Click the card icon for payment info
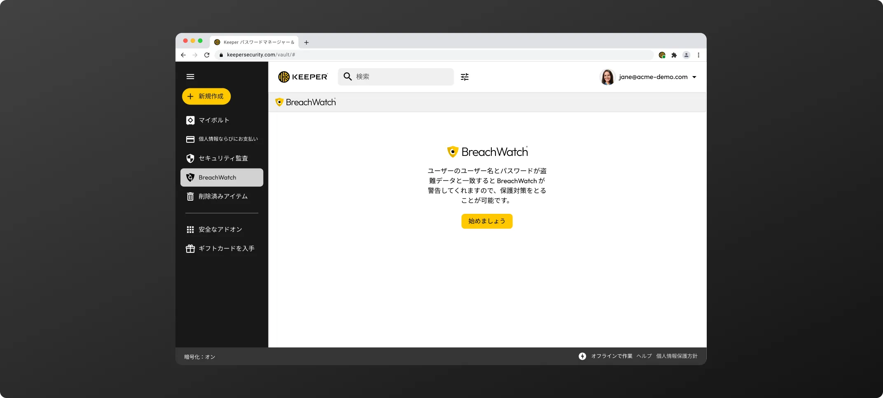 click(190, 139)
